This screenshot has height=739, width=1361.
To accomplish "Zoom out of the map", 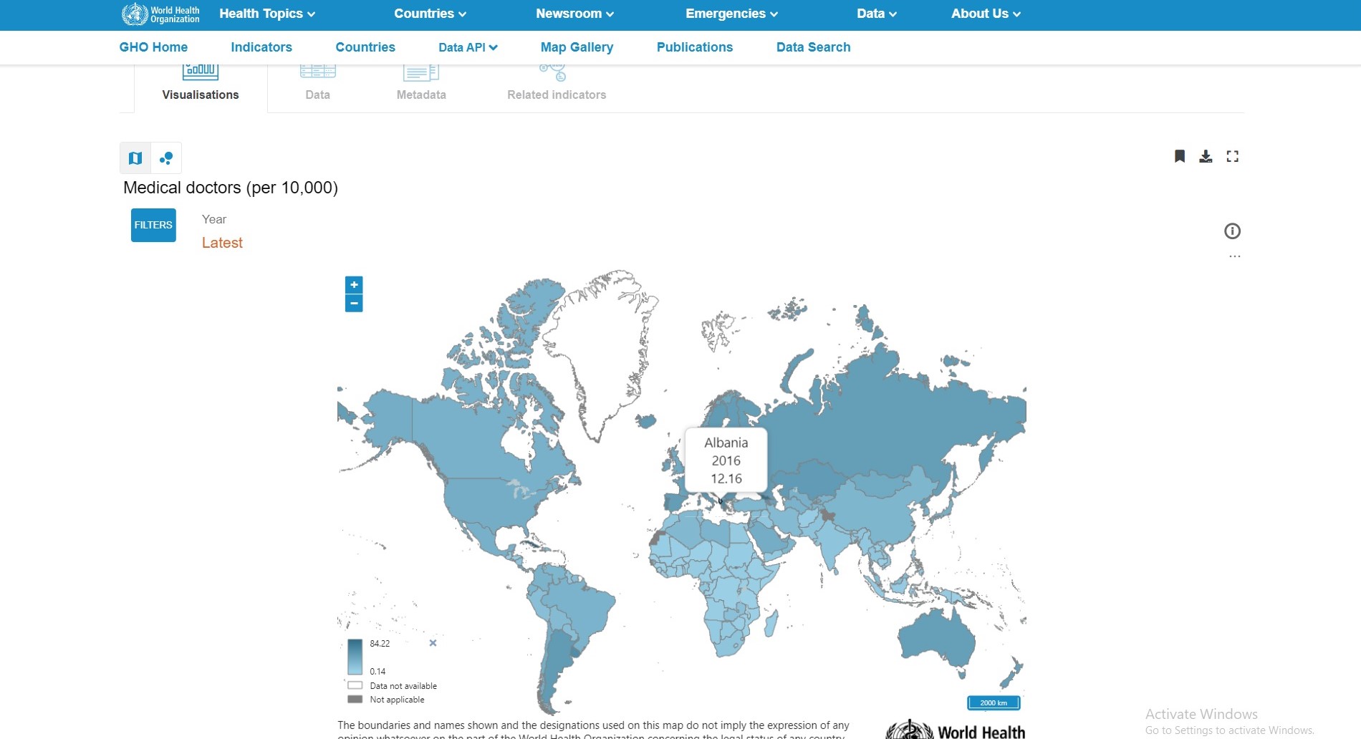I will pos(354,304).
